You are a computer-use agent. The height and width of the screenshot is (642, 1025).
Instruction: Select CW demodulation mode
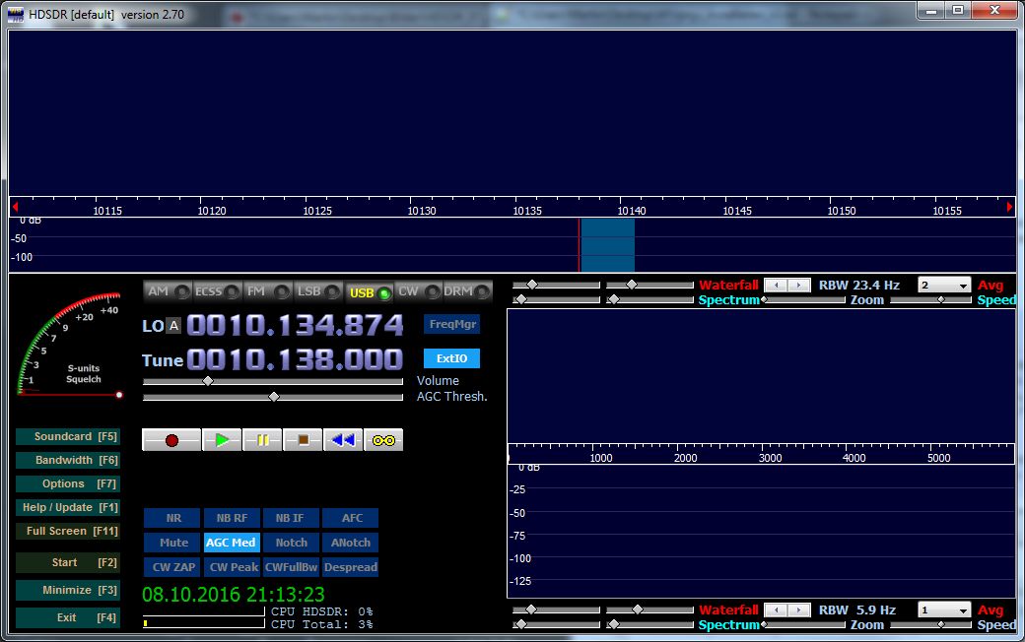[x=418, y=291]
